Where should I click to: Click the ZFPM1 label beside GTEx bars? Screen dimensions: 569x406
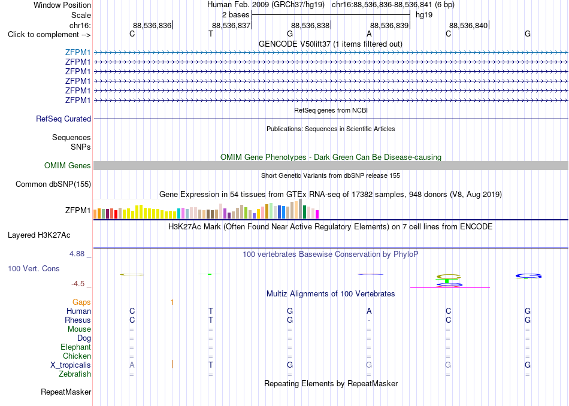pyautogui.click(x=78, y=210)
